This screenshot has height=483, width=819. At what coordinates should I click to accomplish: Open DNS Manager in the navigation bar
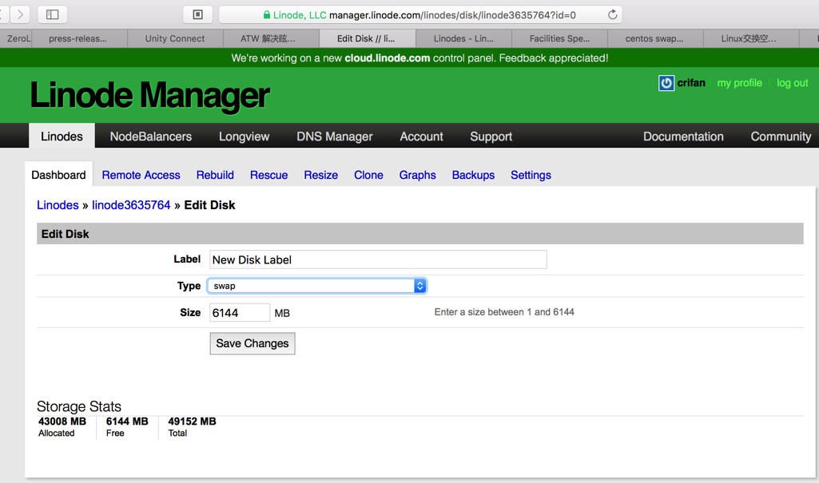point(335,137)
